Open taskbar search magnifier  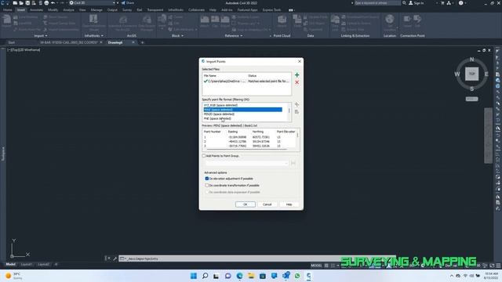pyautogui.click(x=205, y=276)
